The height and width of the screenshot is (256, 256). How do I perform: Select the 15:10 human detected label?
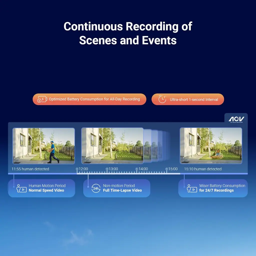[202, 169]
